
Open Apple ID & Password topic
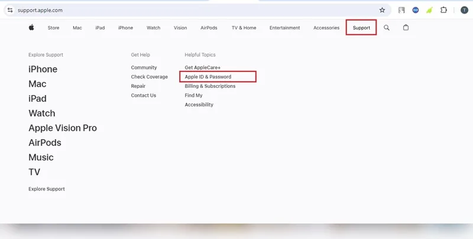click(x=208, y=77)
